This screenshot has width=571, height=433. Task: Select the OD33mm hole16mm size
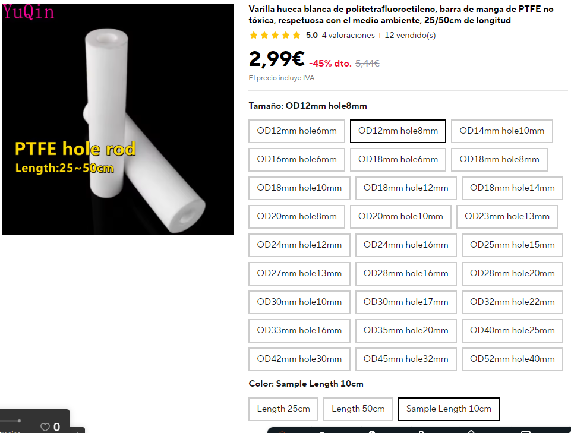pyautogui.click(x=299, y=330)
